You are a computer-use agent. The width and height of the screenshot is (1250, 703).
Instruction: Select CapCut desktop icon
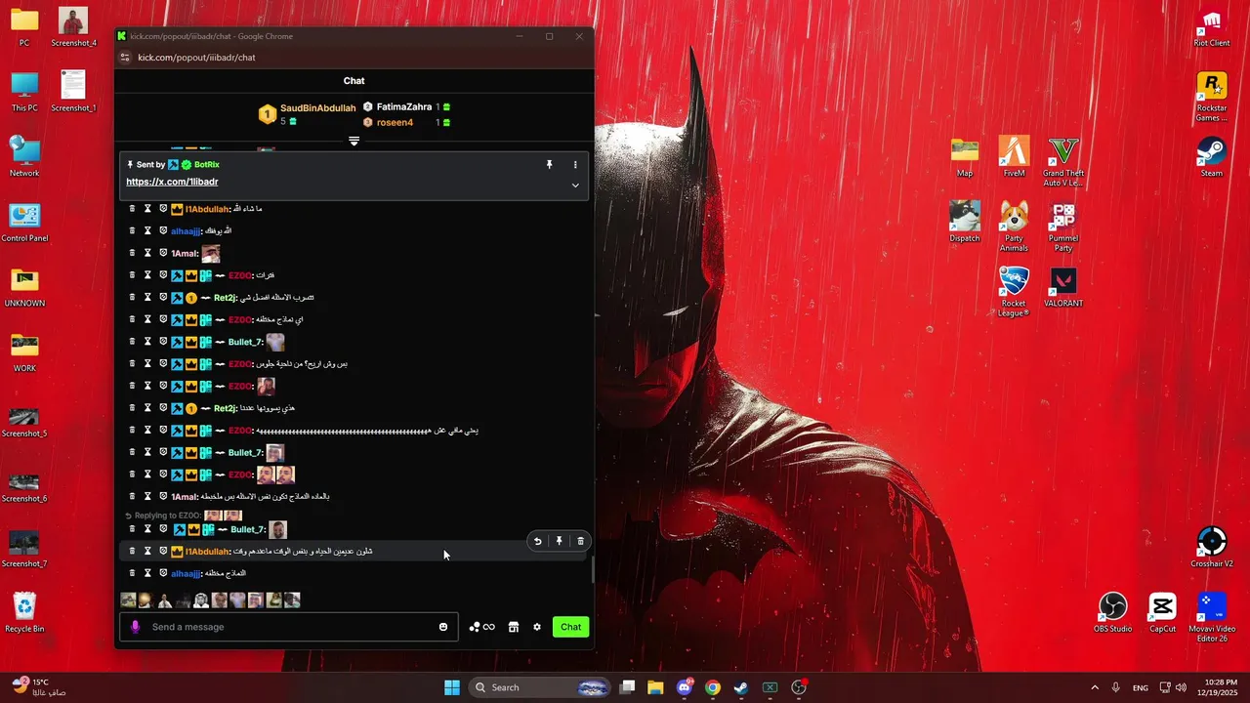tap(1162, 613)
